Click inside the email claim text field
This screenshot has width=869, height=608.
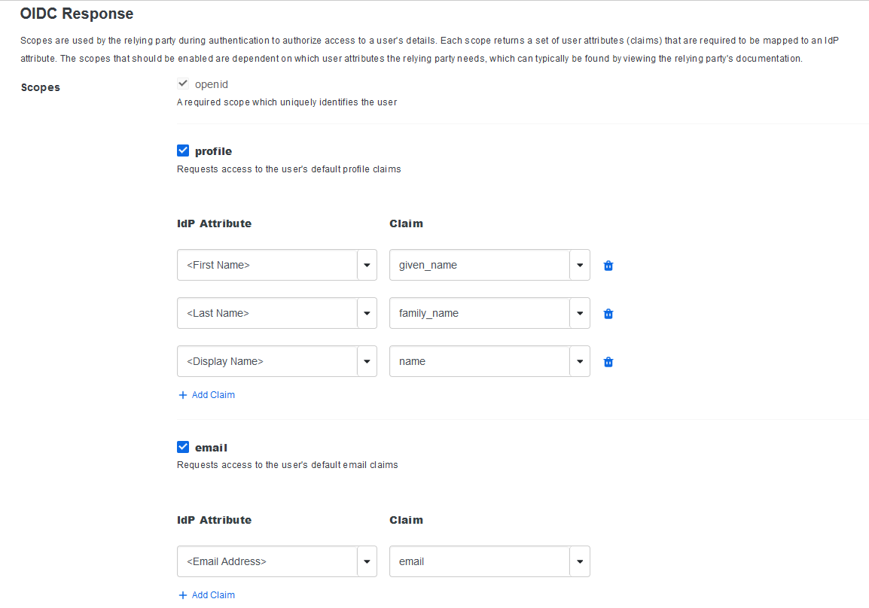click(x=474, y=561)
